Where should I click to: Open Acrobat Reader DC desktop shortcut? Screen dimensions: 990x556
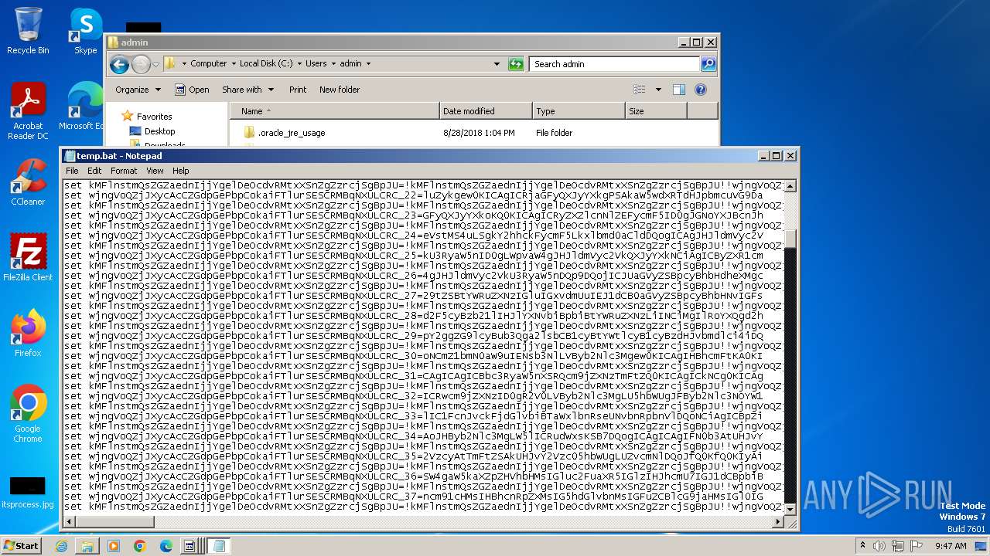(x=28, y=111)
